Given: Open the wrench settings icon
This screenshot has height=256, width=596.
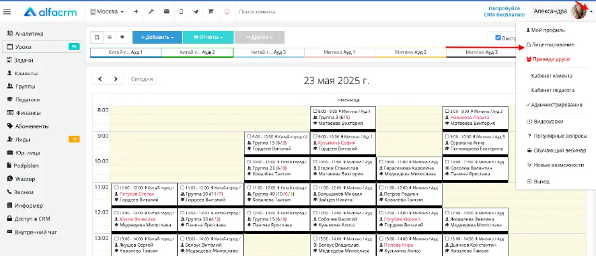Looking at the screenshot, I should 151,12.
